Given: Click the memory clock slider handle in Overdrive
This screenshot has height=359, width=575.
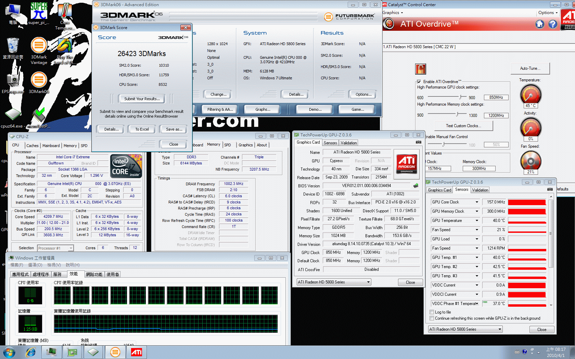Looking at the screenshot, I should point(458,114).
